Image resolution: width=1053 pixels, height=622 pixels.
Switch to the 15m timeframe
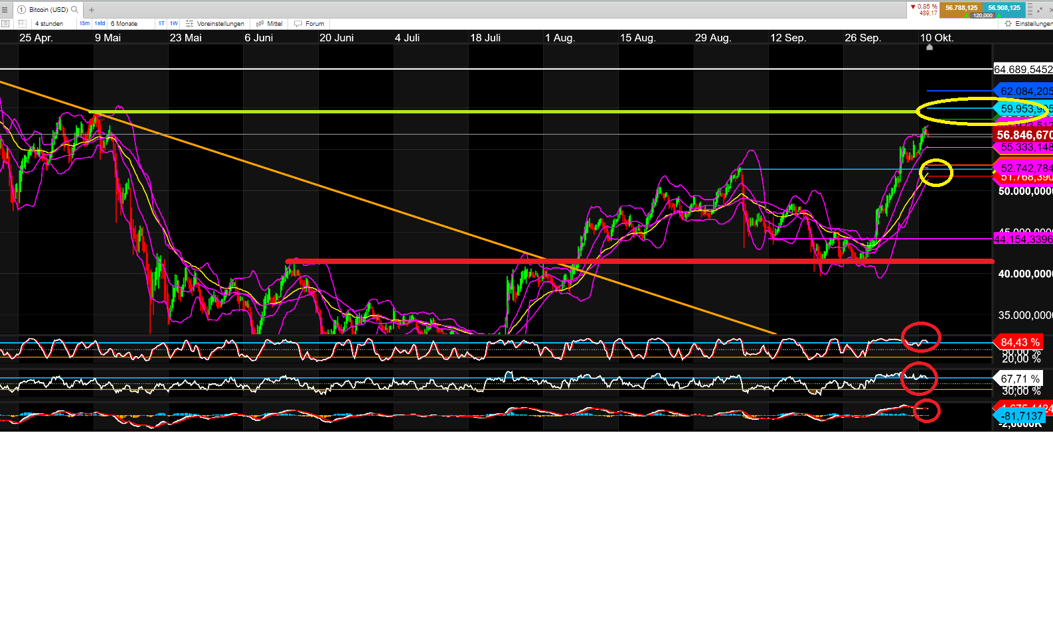click(x=84, y=23)
